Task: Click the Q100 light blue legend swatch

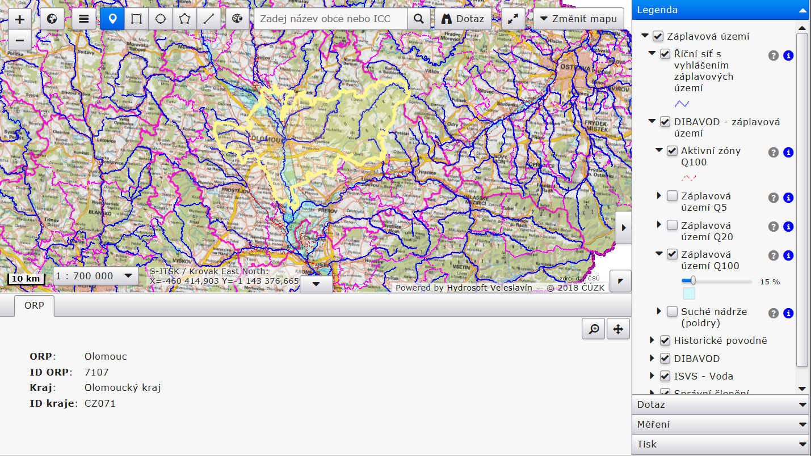Action: 688,293
